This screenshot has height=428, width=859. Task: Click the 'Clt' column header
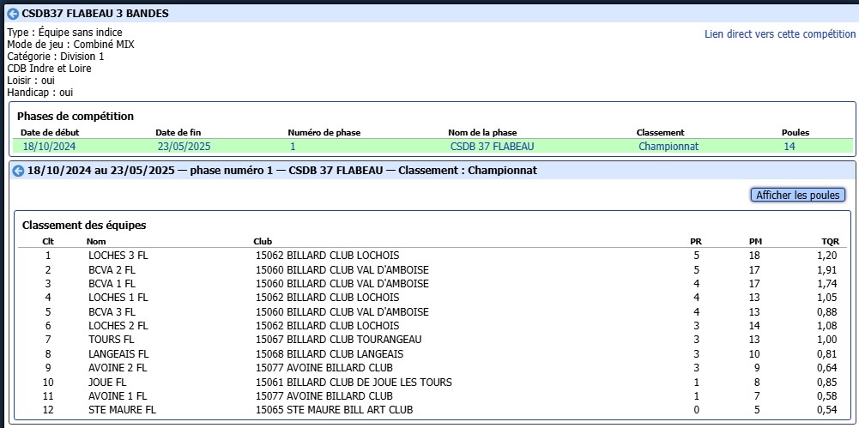48,241
